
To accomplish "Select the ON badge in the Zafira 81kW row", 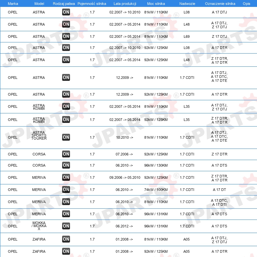I will 66,239.
